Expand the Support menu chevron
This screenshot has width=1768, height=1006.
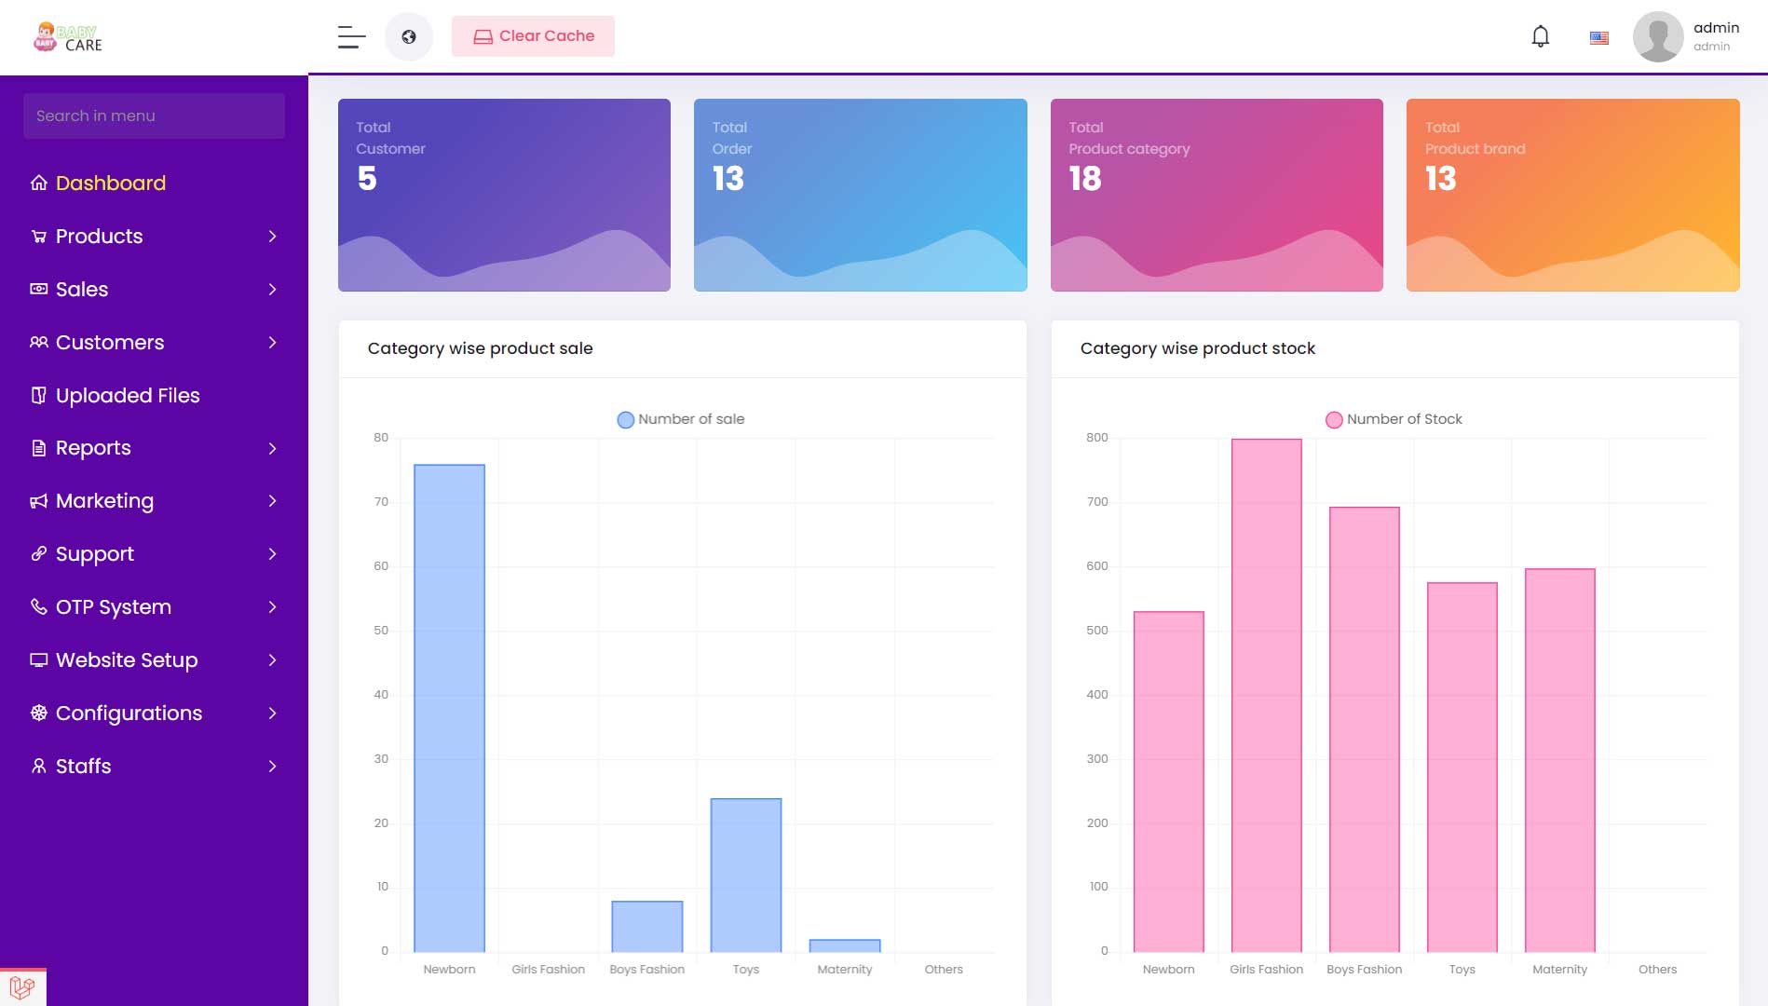[x=272, y=553]
